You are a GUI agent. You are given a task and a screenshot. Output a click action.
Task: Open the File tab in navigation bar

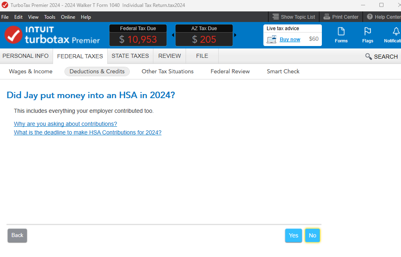pos(202,56)
